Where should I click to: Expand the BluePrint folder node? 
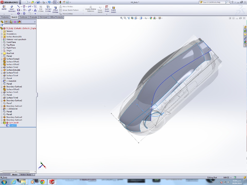pyautogui.click(x=2, y=53)
